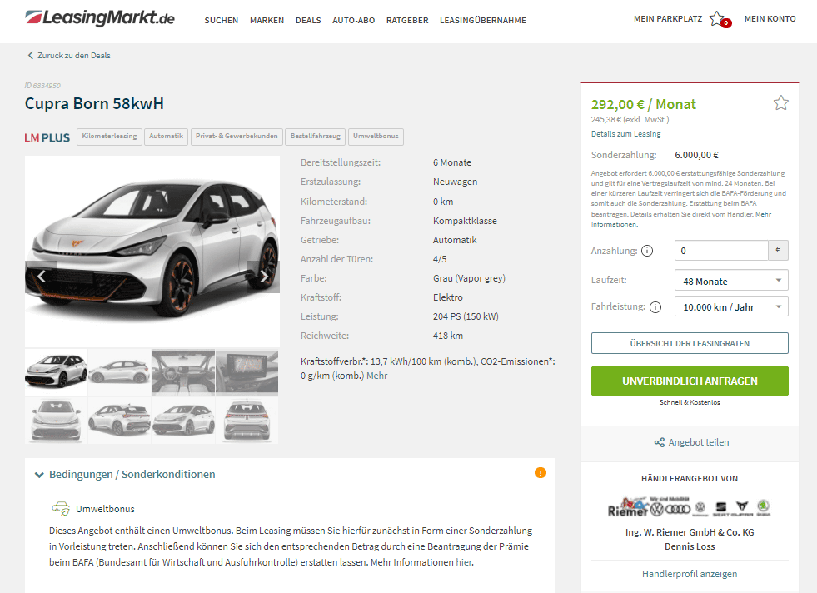
Task: Click the Privat- & Gewerbekunden tag
Action: (x=237, y=137)
